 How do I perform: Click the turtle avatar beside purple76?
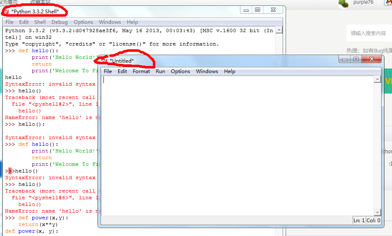344,3
